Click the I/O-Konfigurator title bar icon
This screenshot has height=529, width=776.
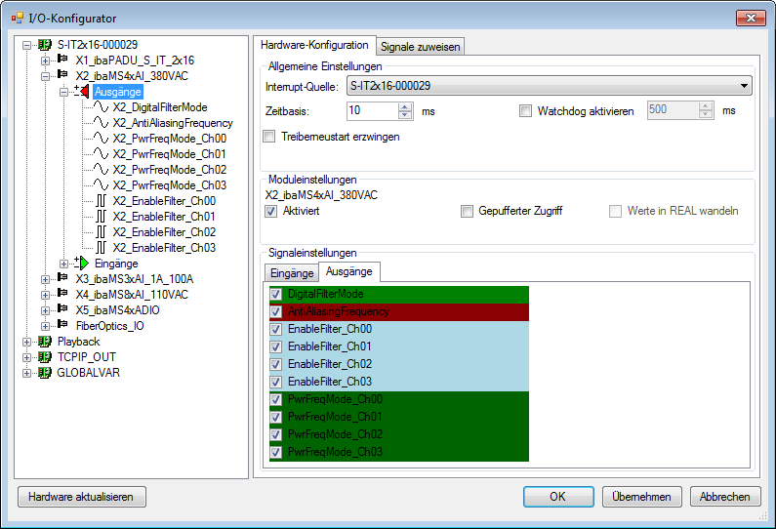point(18,19)
